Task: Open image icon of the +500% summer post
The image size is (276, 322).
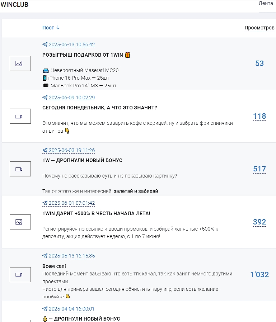Action: [x=20, y=222]
